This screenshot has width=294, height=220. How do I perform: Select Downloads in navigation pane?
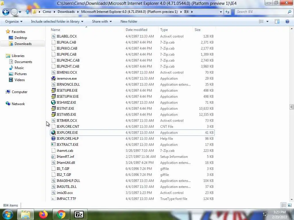23,44
